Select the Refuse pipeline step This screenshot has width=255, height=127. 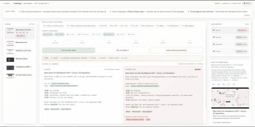pyautogui.click(x=136, y=42)
